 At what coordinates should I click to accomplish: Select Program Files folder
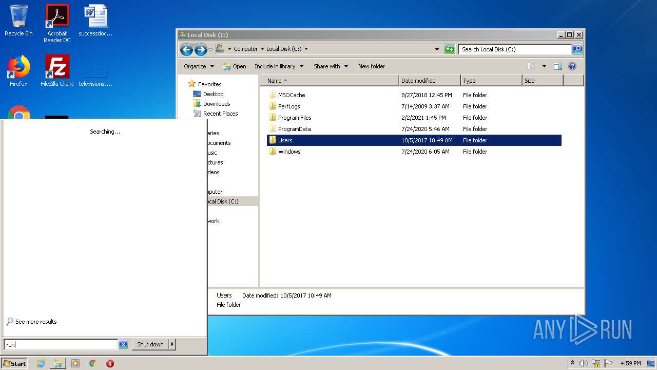[295, 118]
